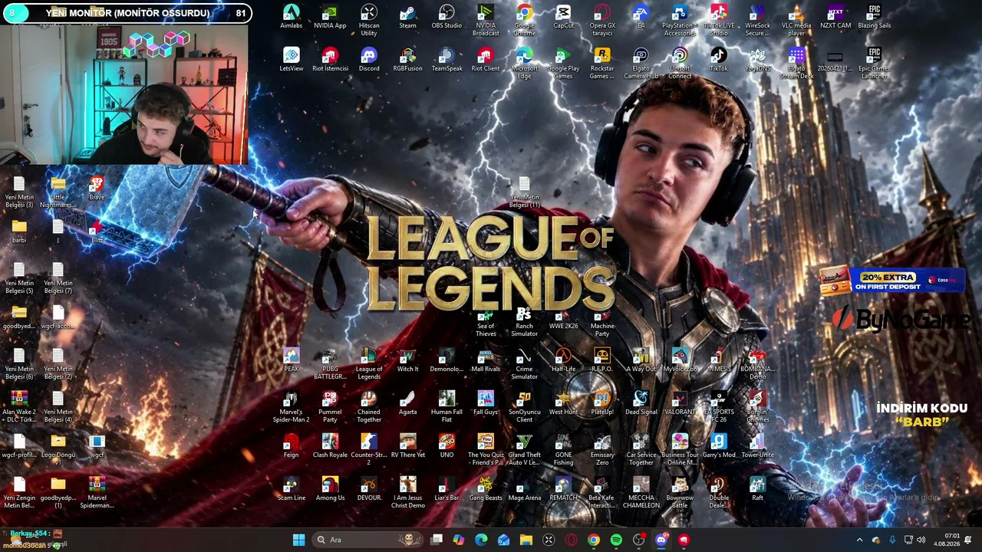Click the Rockstar Games launcher icon
This screenshot has width=982, height=552.
(x=602, y=64)
